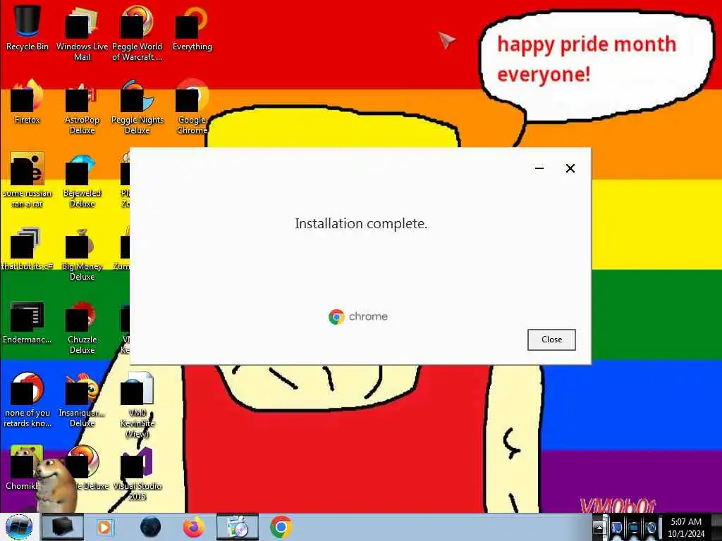Select the 'that but its c#' desktop icon
The height and width of the screenshot is (541, 722).
tap(27, 249)
